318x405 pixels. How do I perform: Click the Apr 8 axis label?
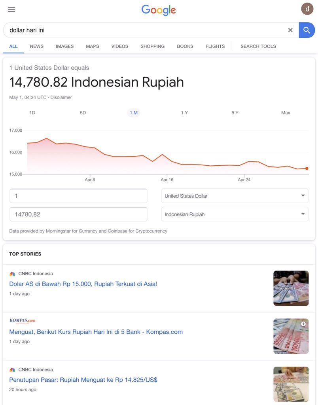click(90, 180)
